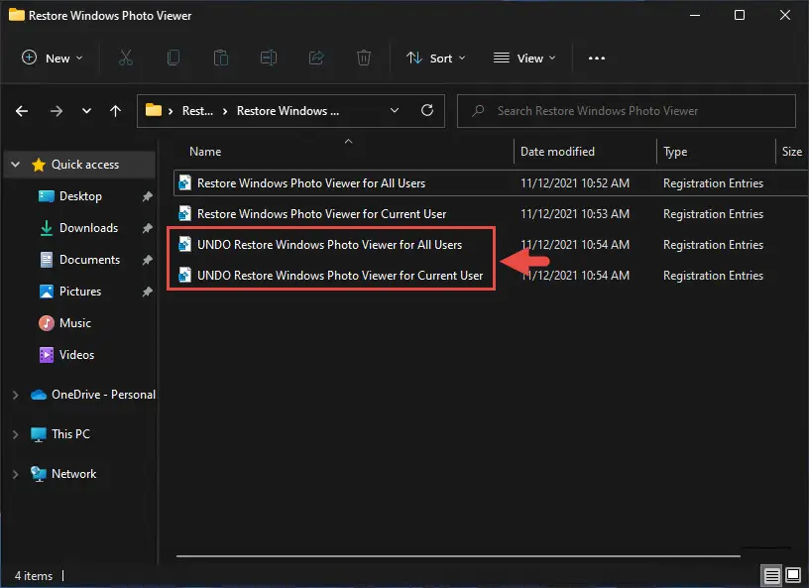Click the horizontal scrollbar at bottom
The image size is (809, 588).
(x=458, y=556)
